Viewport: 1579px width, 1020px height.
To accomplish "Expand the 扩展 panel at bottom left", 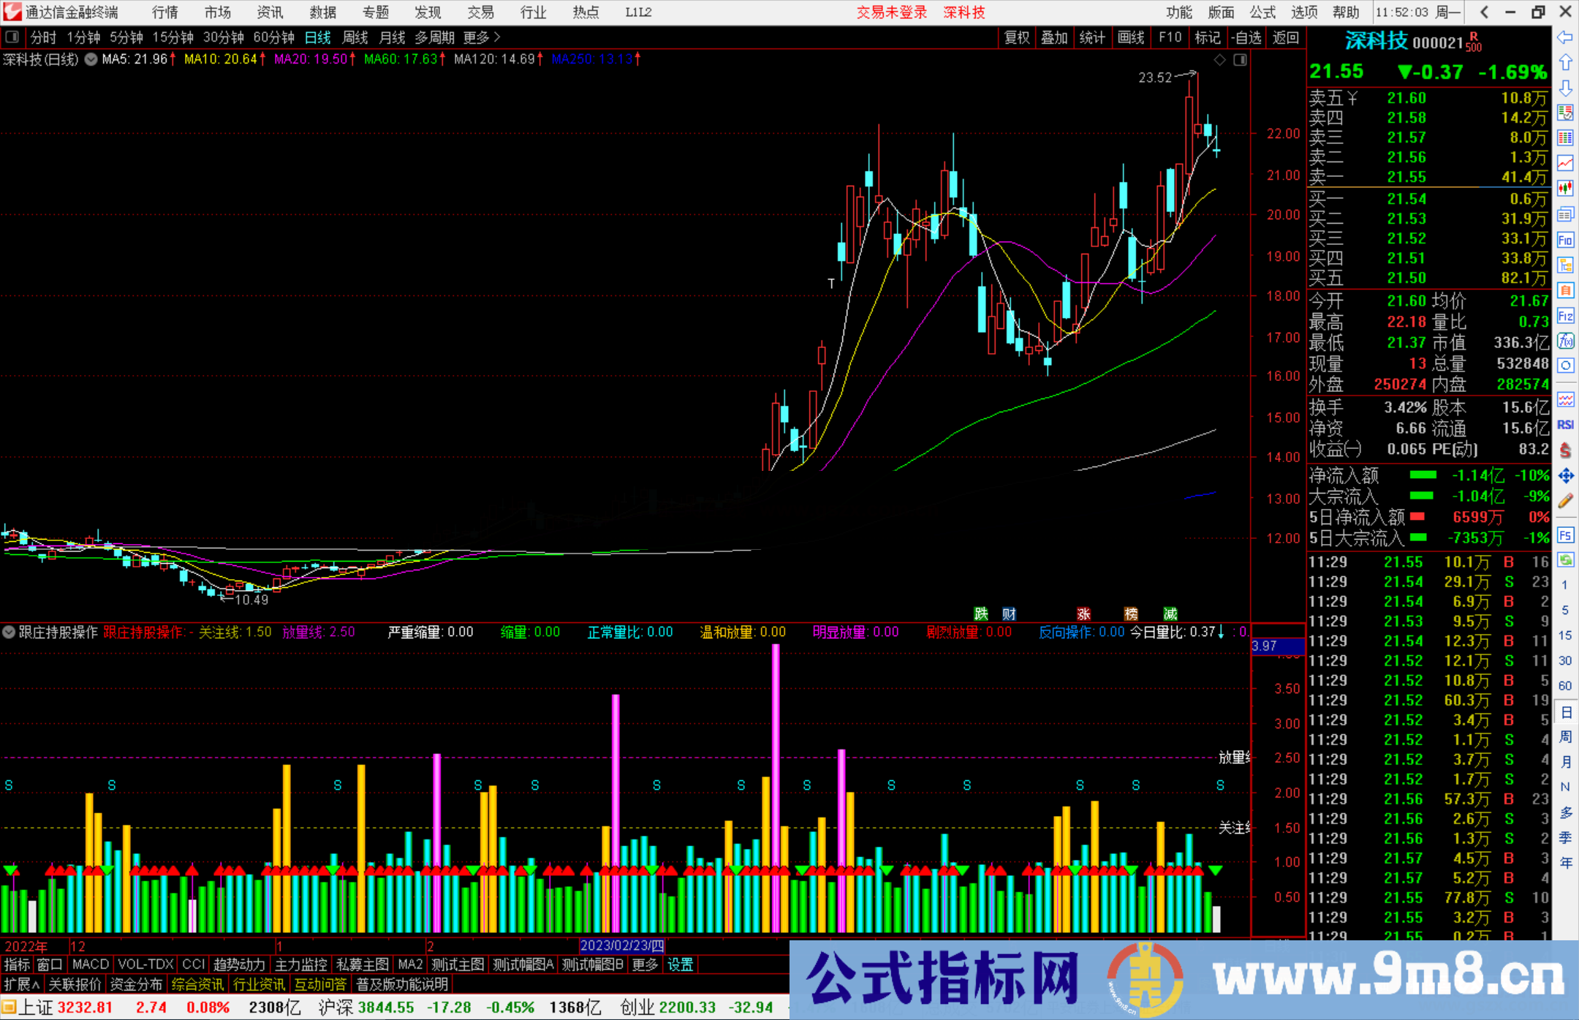I will [x=20, y=984].
